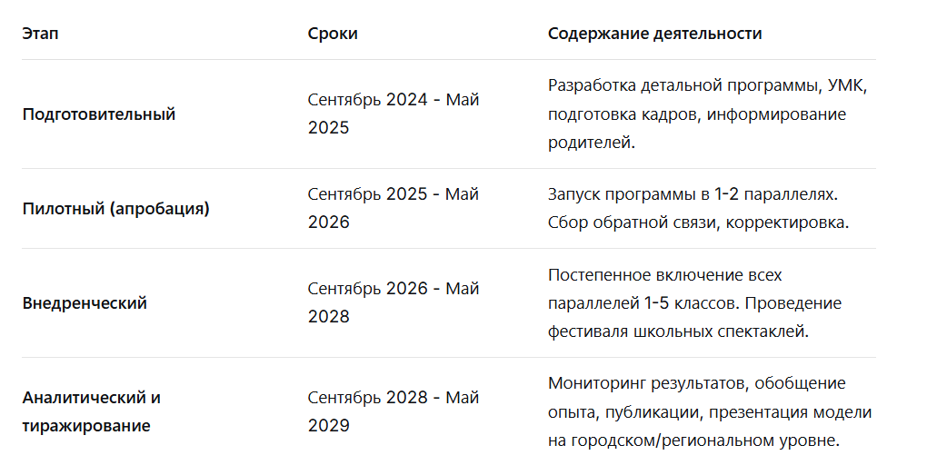
Task: Click the 'Сентябрь 2024 - Май 2025' dates cell
Action: 393,114
